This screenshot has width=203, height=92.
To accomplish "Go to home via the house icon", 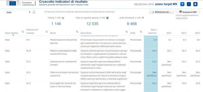I will click(x=195, y=4).
